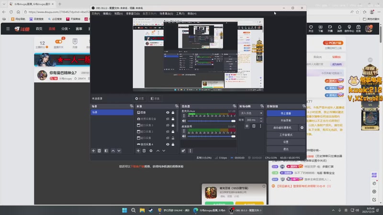Screen dimensions: 383x215
Task: Open the 停靠窗口(D) menu in OBS
Action: [133, 14]
